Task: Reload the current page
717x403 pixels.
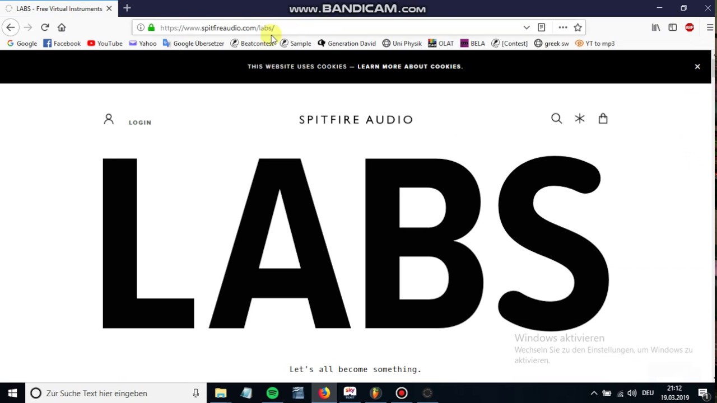Action: point(45,27)
